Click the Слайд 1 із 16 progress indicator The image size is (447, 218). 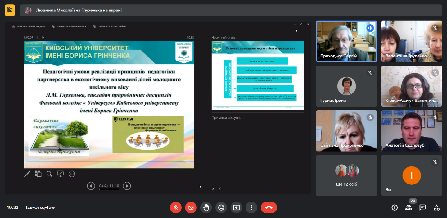[109, 186]
